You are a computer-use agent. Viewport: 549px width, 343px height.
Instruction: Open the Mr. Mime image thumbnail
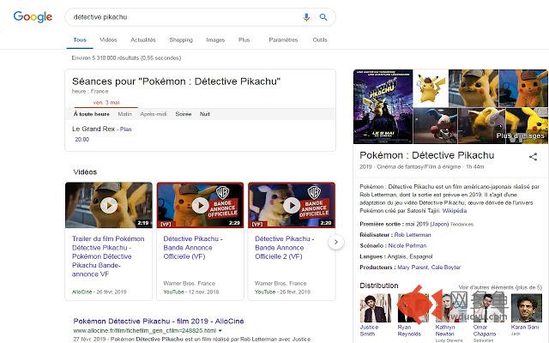point(435,126)
